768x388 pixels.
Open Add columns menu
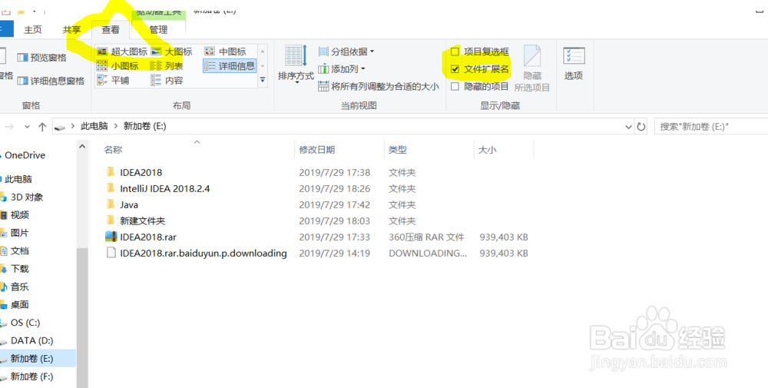click(342, 69)
